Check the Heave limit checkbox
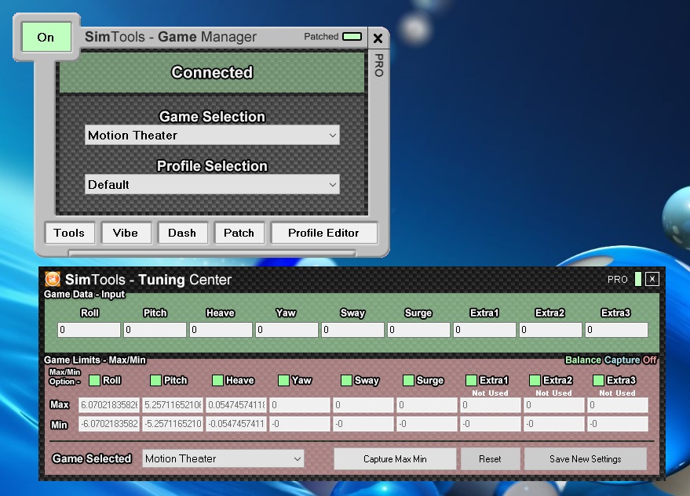Viewport: 690px width, 496px height. pos(217,380)
